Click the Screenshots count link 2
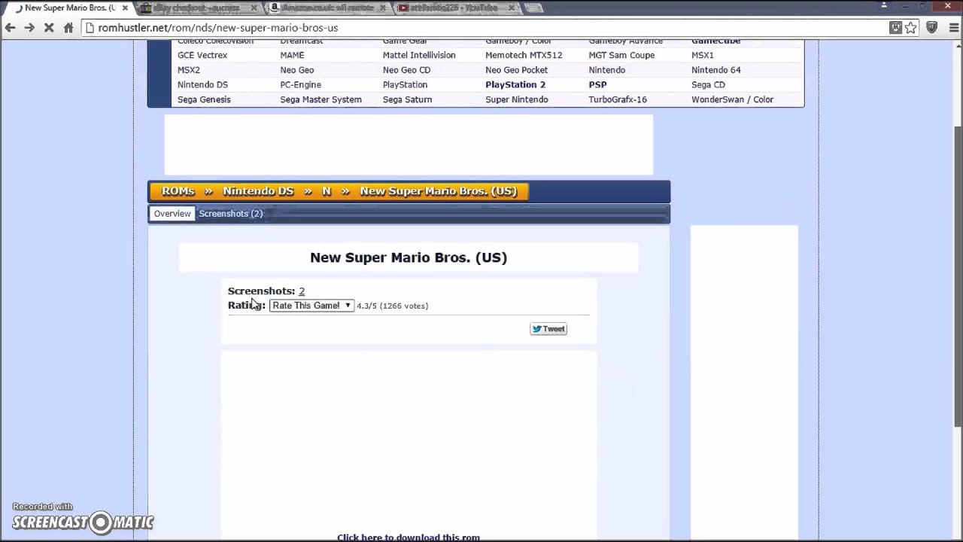963x542 pixels. pyautogui.click(x=302, y=291)
